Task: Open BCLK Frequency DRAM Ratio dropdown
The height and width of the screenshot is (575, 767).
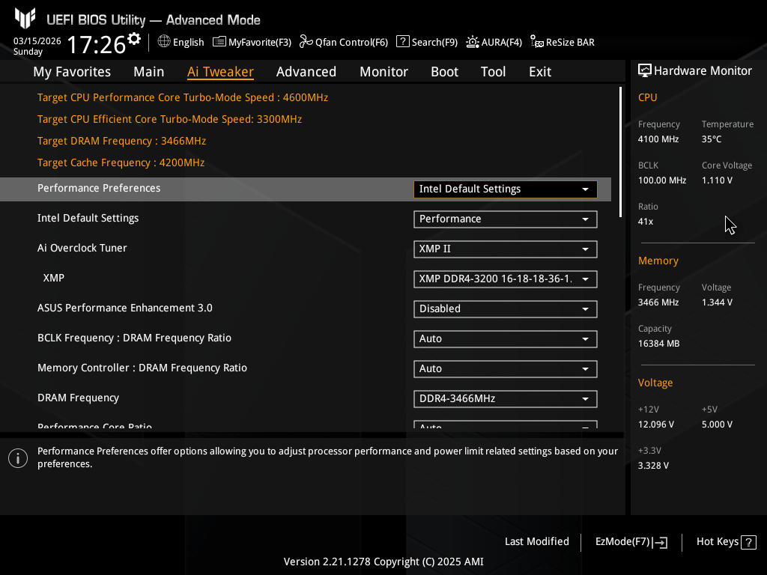Action: (x=506, y=339)
